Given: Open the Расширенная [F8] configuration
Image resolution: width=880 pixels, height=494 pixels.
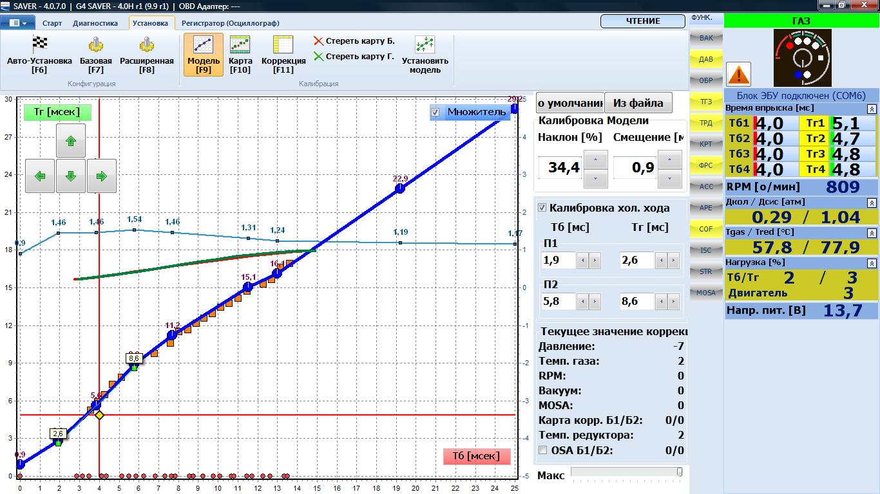Looking at the screenshot, I should pyautogui.click(x=146, y=45).
